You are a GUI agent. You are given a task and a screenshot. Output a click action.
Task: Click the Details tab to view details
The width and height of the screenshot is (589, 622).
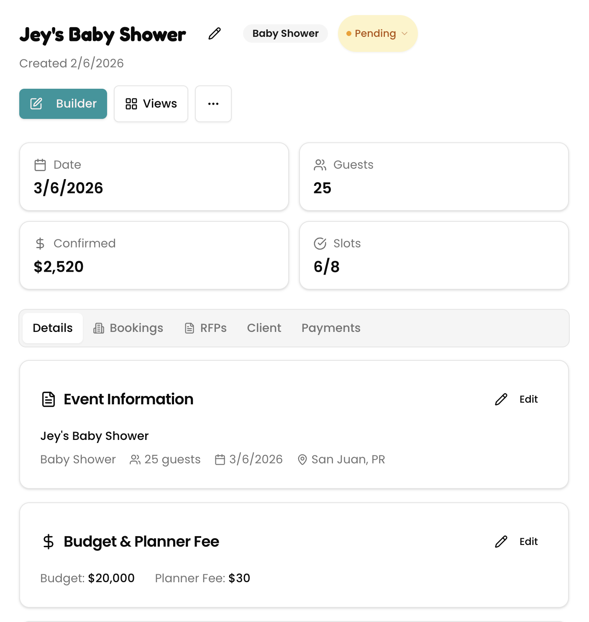pyautogui.click(x=52, y=328)
